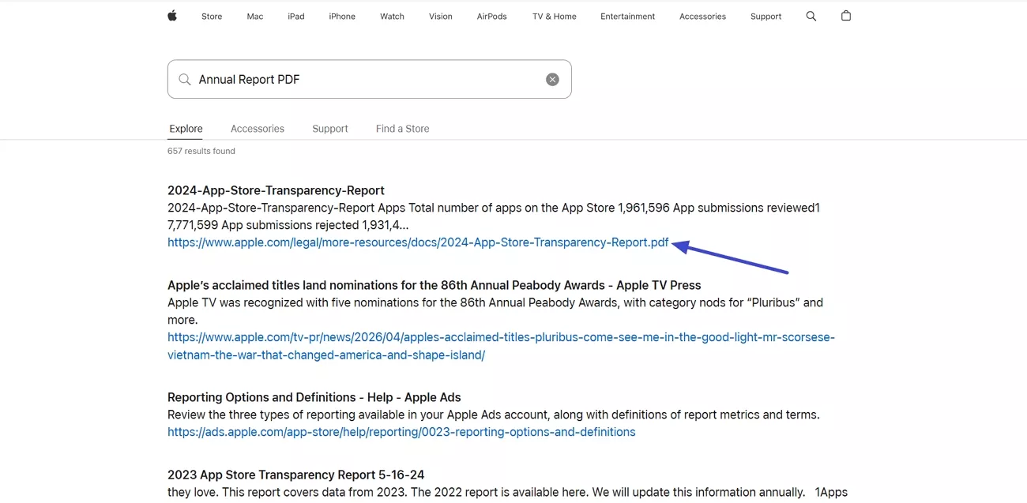Switch to the Accessories search tab
This screenshot has height=503, width=1027.
257,128
